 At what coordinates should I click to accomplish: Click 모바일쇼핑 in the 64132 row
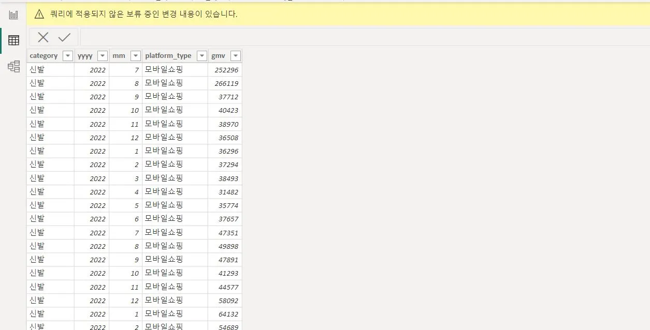pyautogui.click(x=164, y=313)
